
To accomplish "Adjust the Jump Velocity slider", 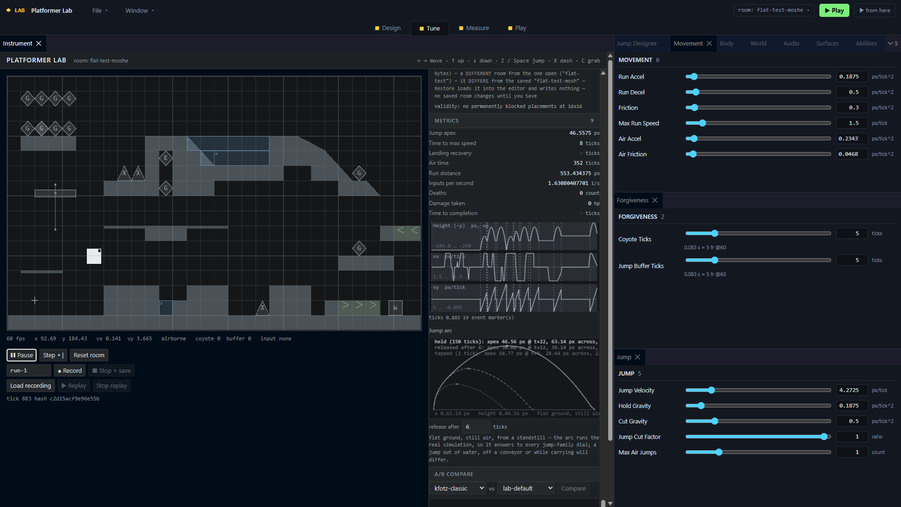I will pyautogui.click(x=758, y=390).
